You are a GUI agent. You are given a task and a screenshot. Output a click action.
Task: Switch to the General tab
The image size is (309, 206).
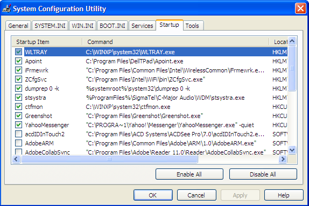[18, 26]
